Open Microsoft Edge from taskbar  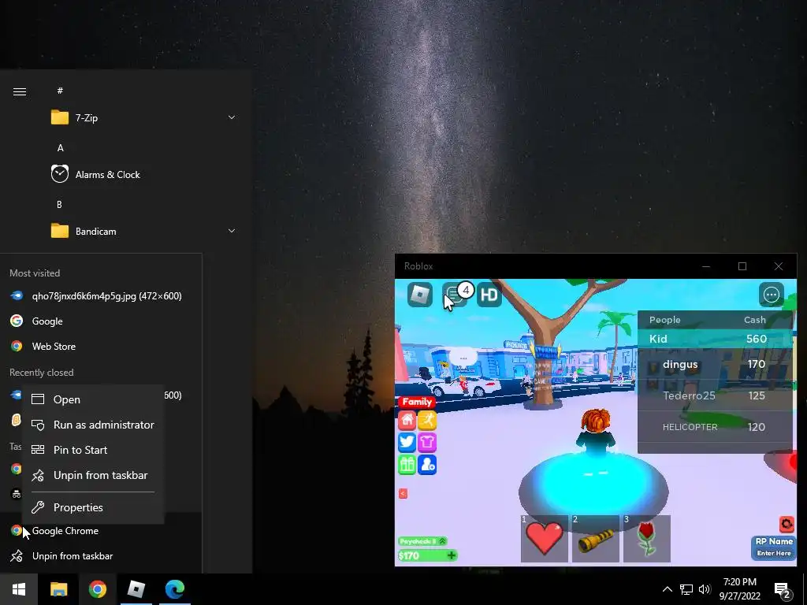click(174, 589)
